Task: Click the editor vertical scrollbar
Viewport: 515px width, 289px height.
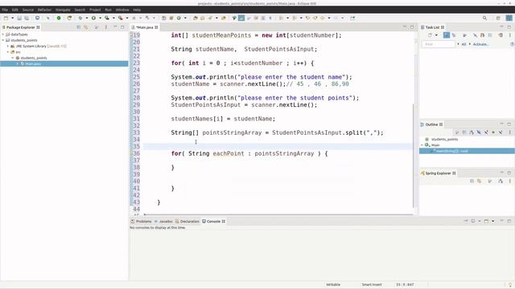Action: (414, 156)
